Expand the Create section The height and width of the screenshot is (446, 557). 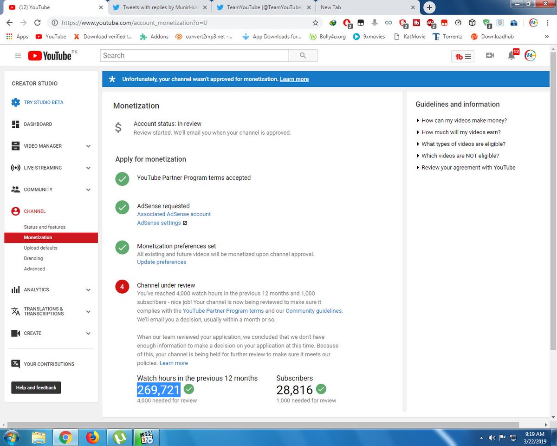(x=88, y=333)
